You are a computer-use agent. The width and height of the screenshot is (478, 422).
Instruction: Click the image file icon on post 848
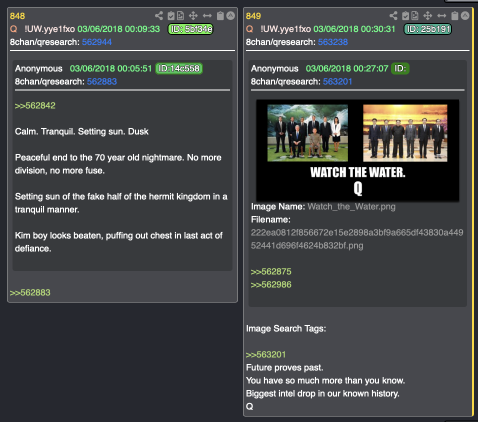pyautogui.click(x=180, y=15)
